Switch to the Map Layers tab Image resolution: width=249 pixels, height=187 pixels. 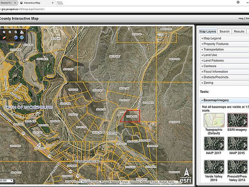(207, 31)
